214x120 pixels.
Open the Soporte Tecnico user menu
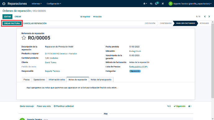(x=190, y=4)
